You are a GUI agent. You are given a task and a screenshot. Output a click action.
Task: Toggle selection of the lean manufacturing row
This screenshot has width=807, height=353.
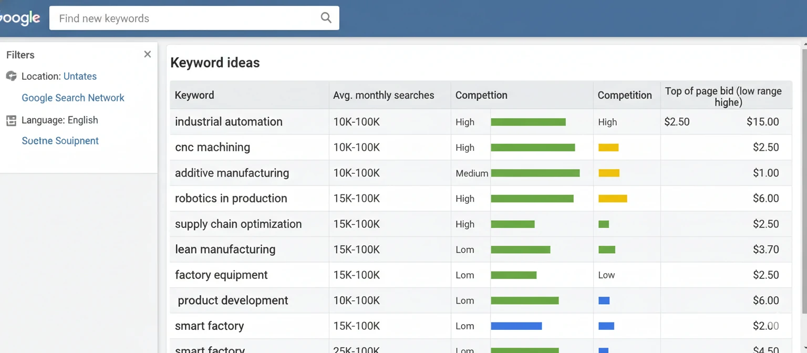click(x=225, y=249)
